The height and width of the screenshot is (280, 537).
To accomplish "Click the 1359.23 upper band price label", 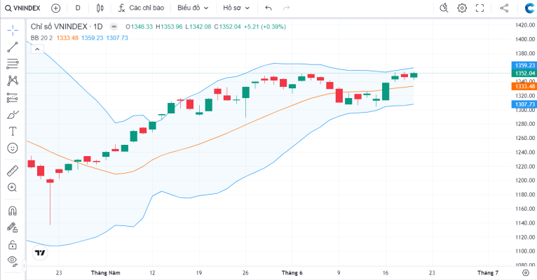I will coord(524,65).
